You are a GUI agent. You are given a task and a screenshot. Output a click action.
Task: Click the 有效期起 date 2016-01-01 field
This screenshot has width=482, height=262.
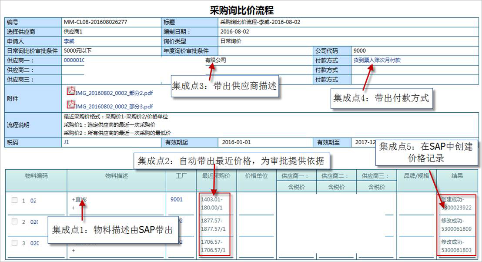coord(236,142)
